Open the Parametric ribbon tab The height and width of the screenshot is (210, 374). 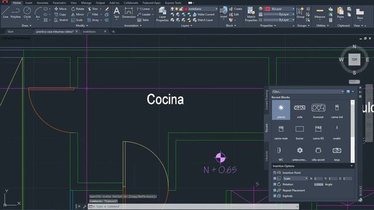tap(59, 3)
